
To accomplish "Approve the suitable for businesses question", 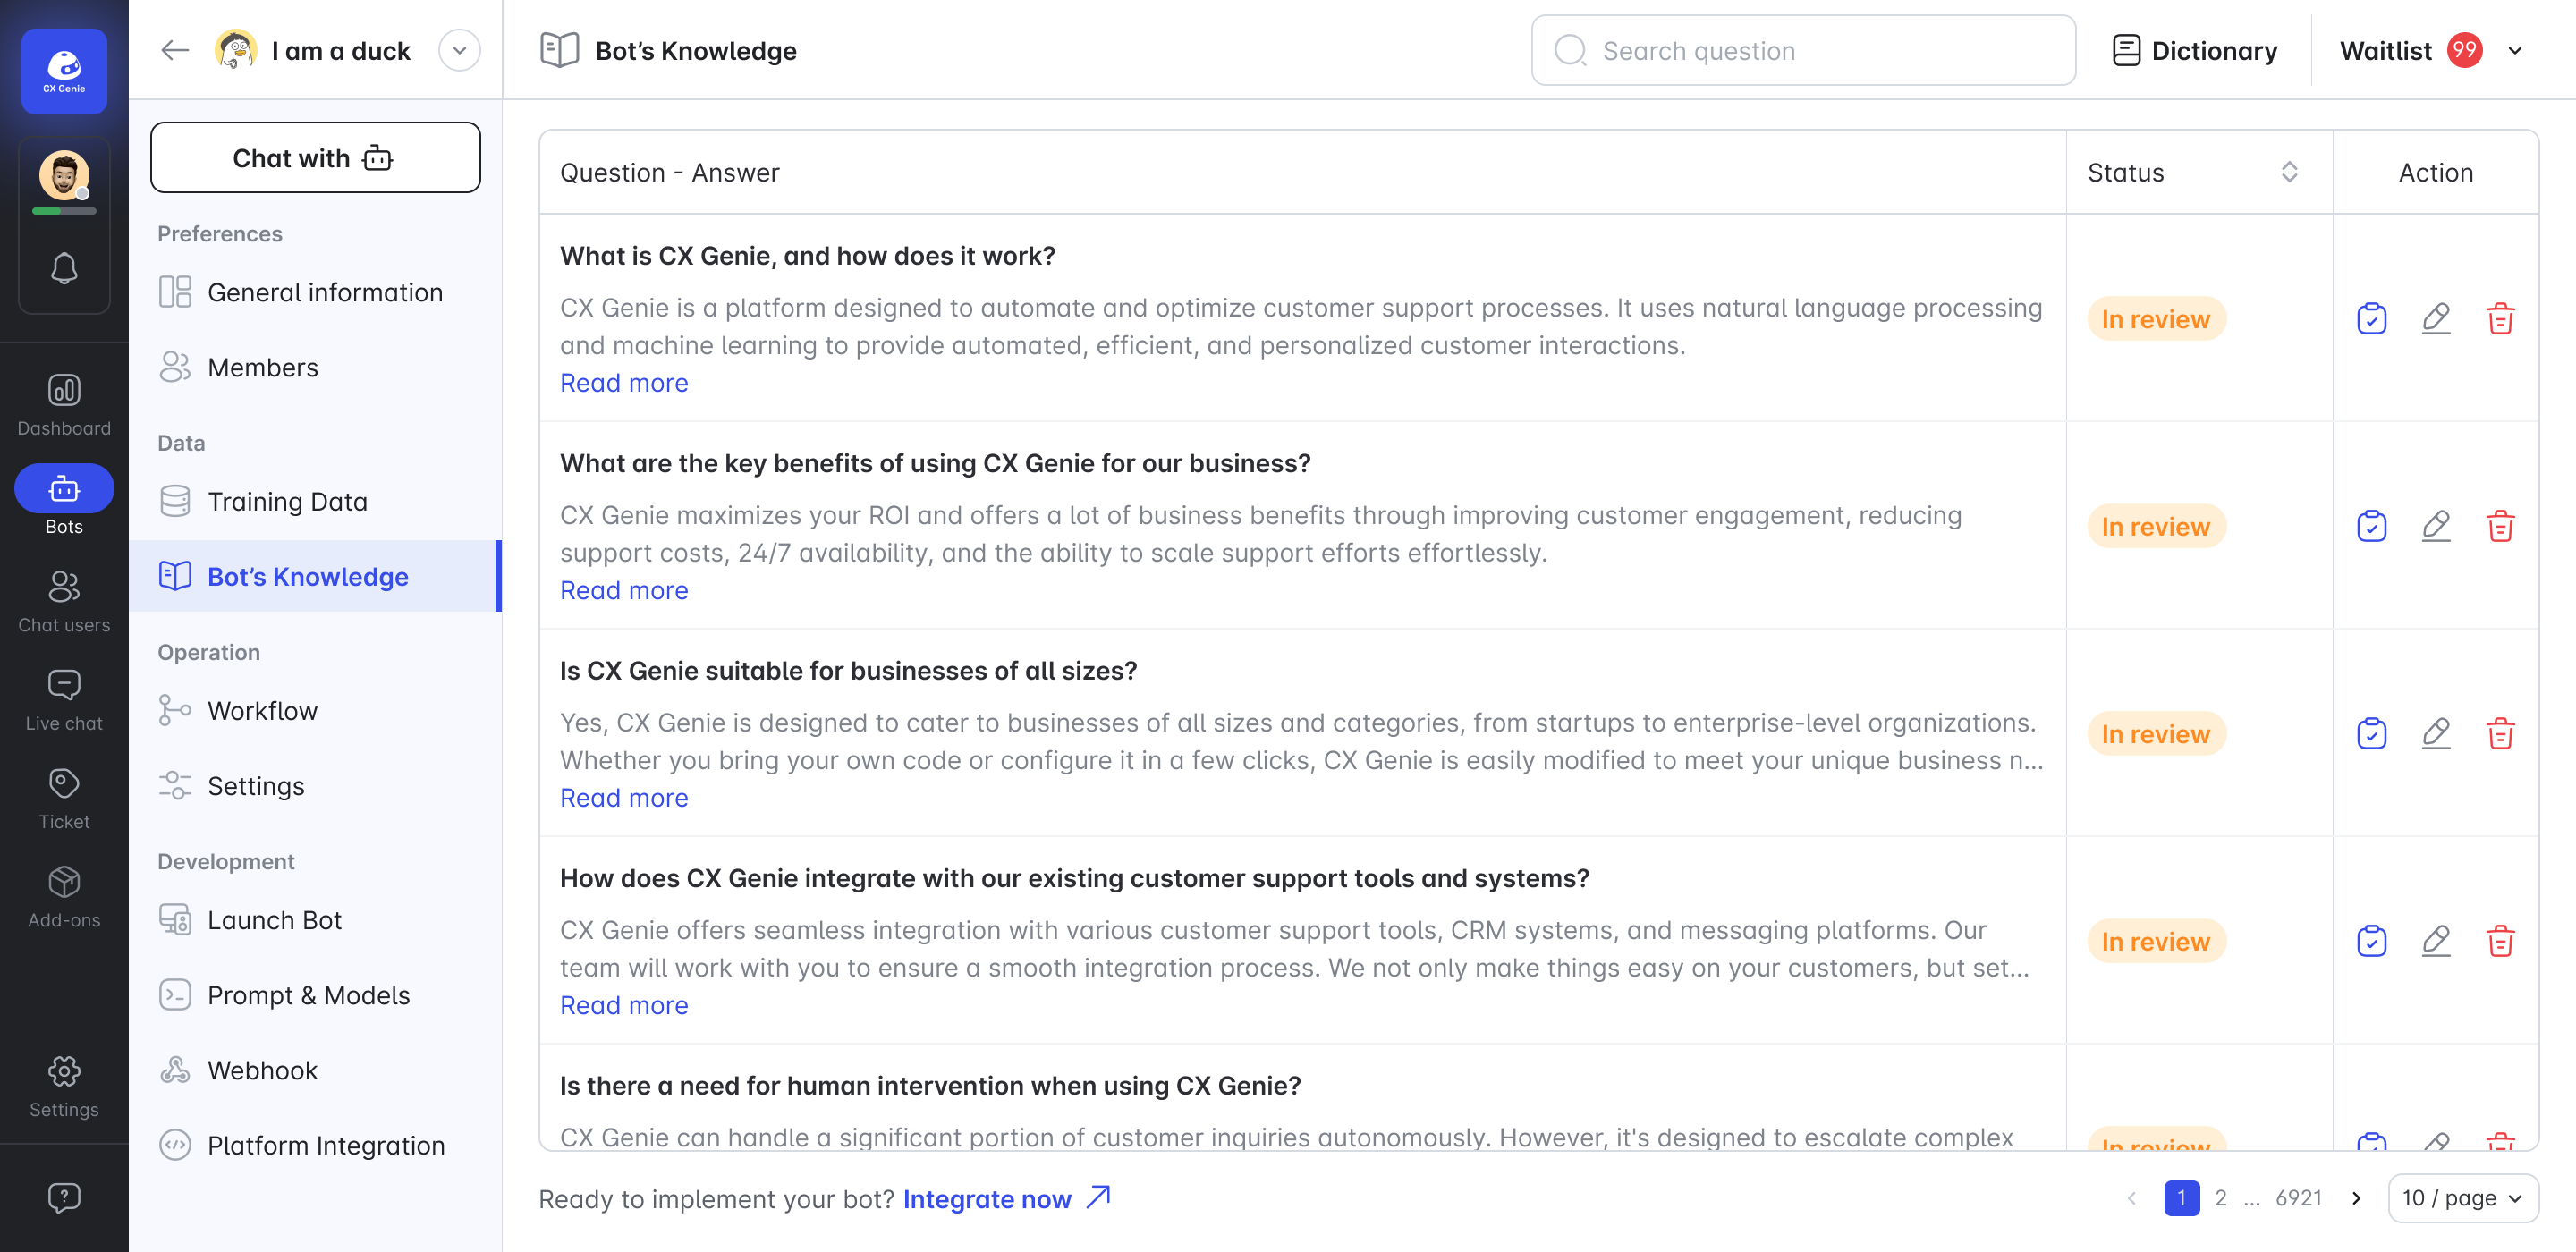I will [x=2371, y=734].
